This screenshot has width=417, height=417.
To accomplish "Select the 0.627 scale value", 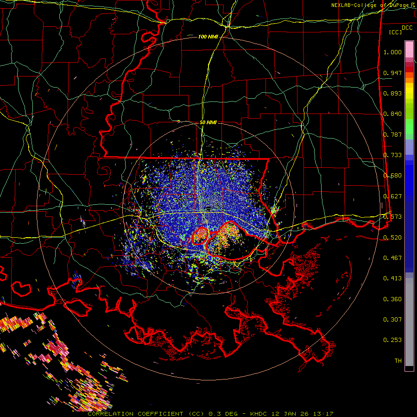I will click(x=392, y=196).
